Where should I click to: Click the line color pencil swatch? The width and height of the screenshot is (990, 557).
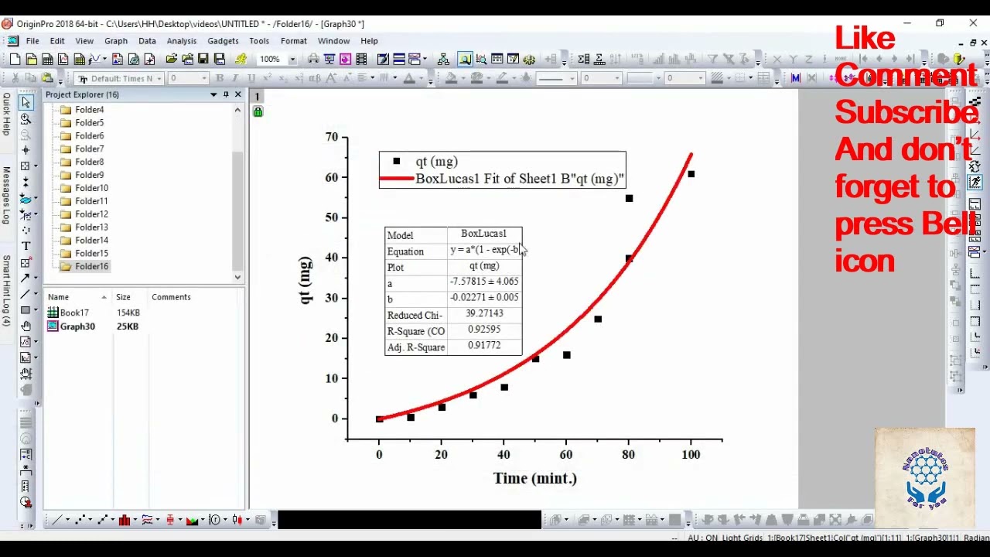tap(502, 78)
